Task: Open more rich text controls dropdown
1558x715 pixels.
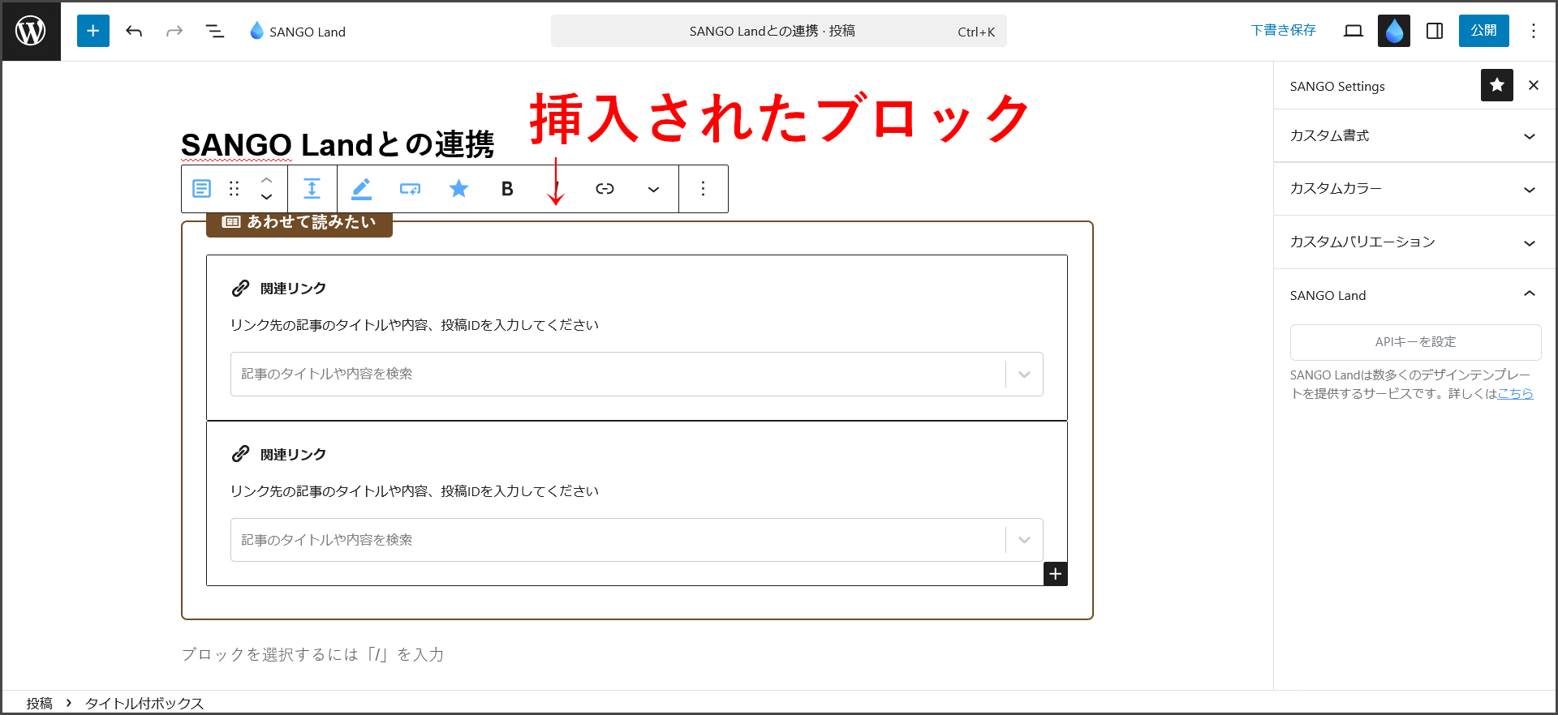Action: (653, 189)
